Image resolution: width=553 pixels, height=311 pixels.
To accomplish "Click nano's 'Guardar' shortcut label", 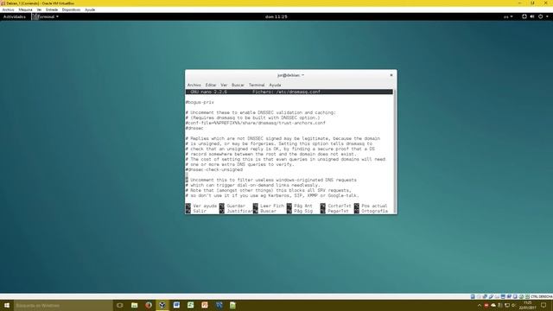I will point(236,206).
